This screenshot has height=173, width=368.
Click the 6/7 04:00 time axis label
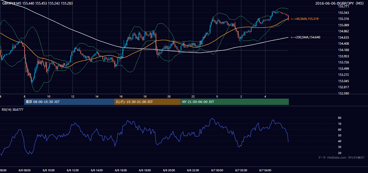[265, 170]
